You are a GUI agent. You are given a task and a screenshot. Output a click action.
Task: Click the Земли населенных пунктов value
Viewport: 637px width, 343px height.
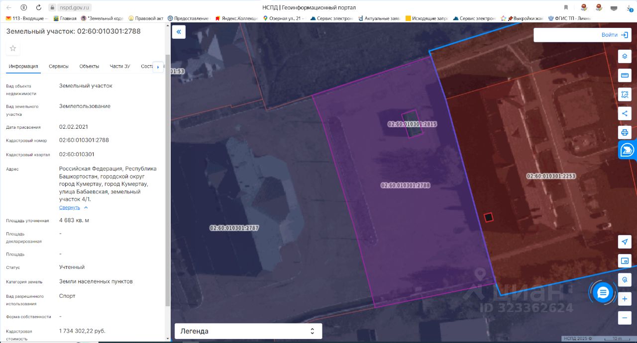click(96, 281)
